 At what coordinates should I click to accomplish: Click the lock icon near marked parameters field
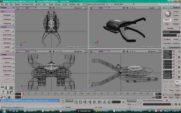[179, 104]
